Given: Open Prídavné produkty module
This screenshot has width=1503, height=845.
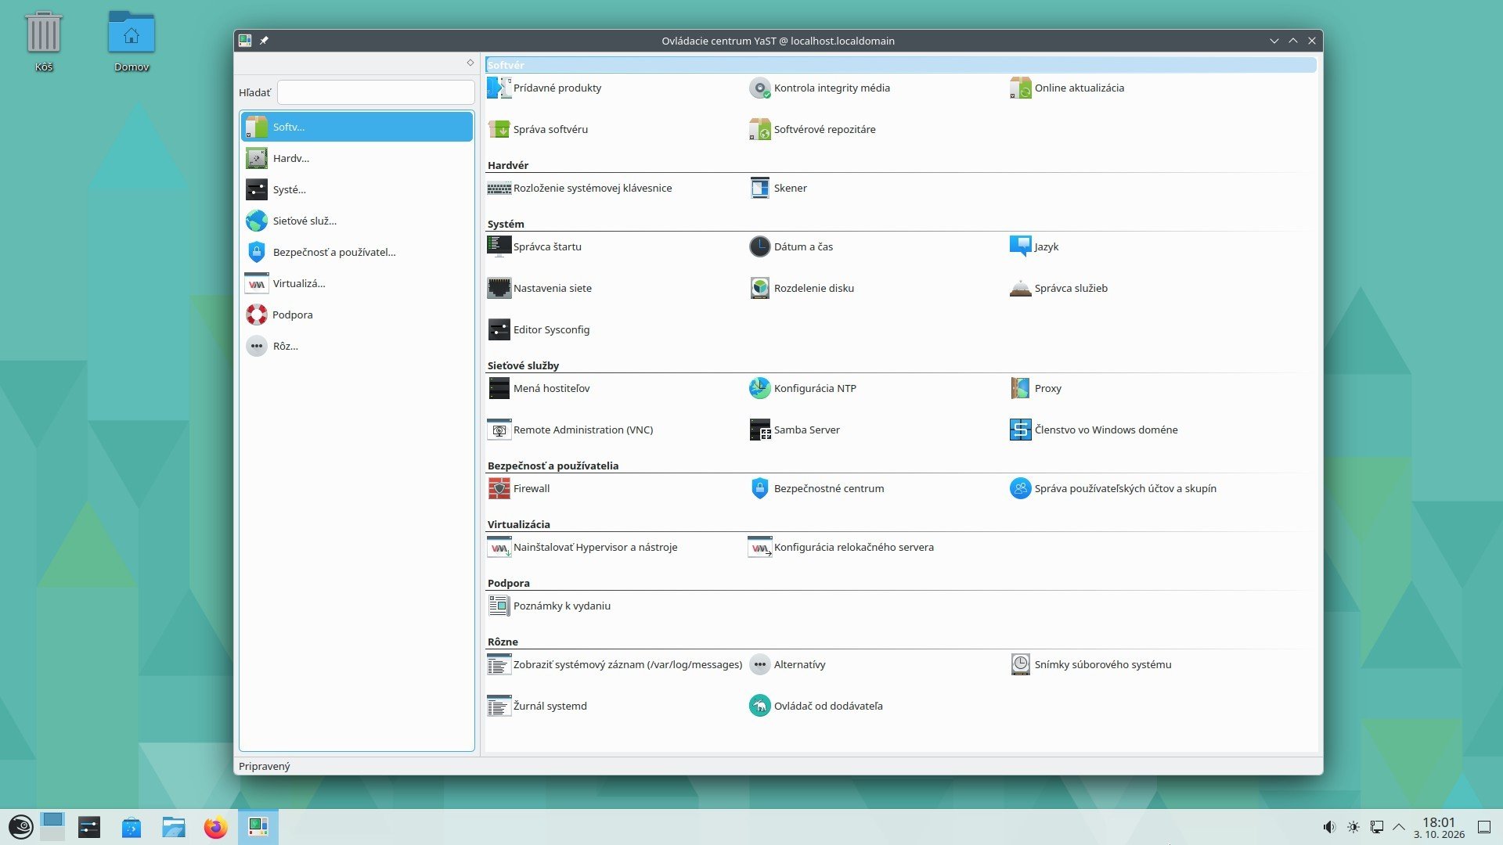Looking at the screenshot, I should [544, 88].
